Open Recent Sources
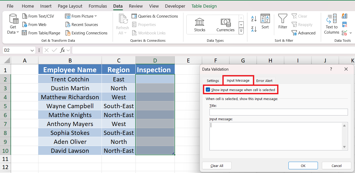This screenshot has width=355, height=173. tap(82, 25)
